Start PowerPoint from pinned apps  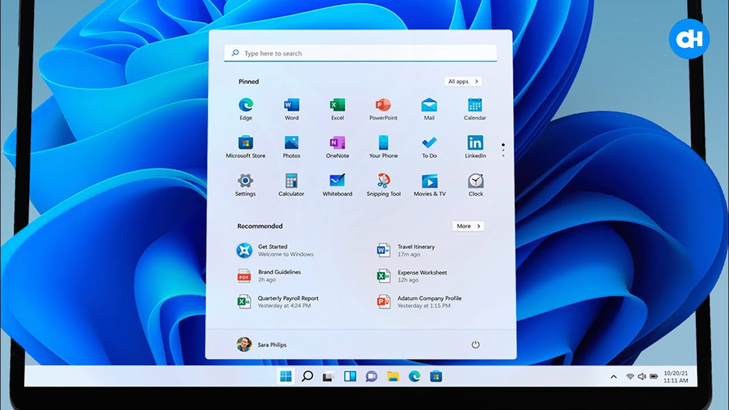tap(383, 109)
